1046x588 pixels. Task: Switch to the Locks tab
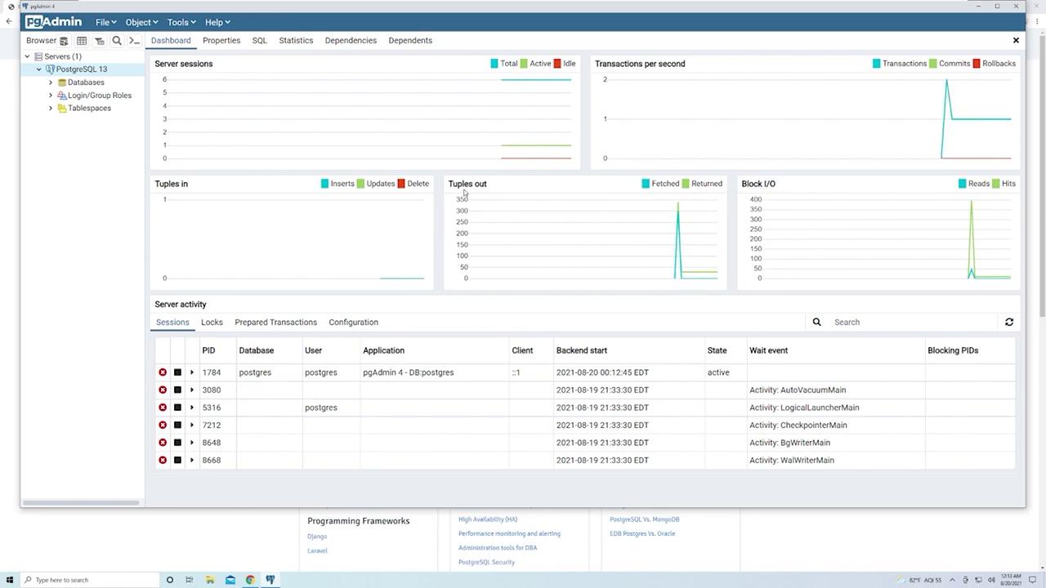click(212, 323)
